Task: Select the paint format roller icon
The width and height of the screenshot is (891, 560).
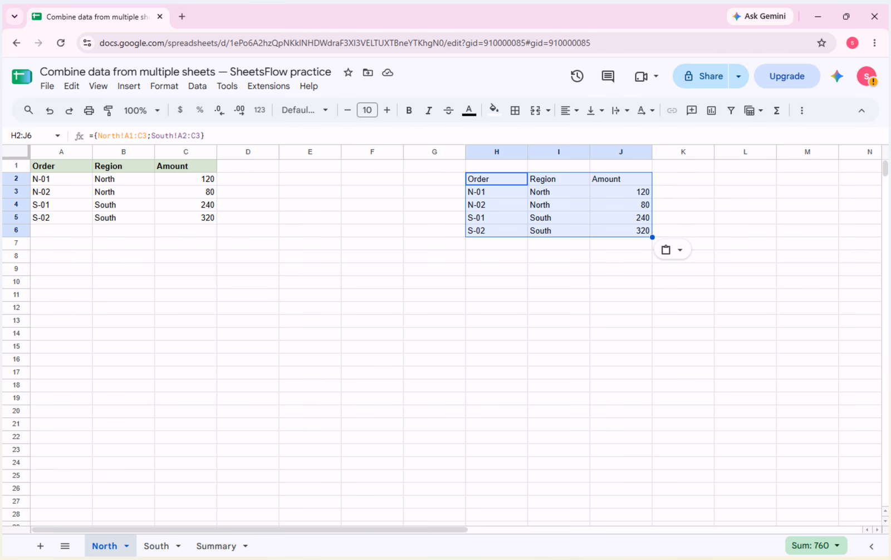Action: pos(109,111)
